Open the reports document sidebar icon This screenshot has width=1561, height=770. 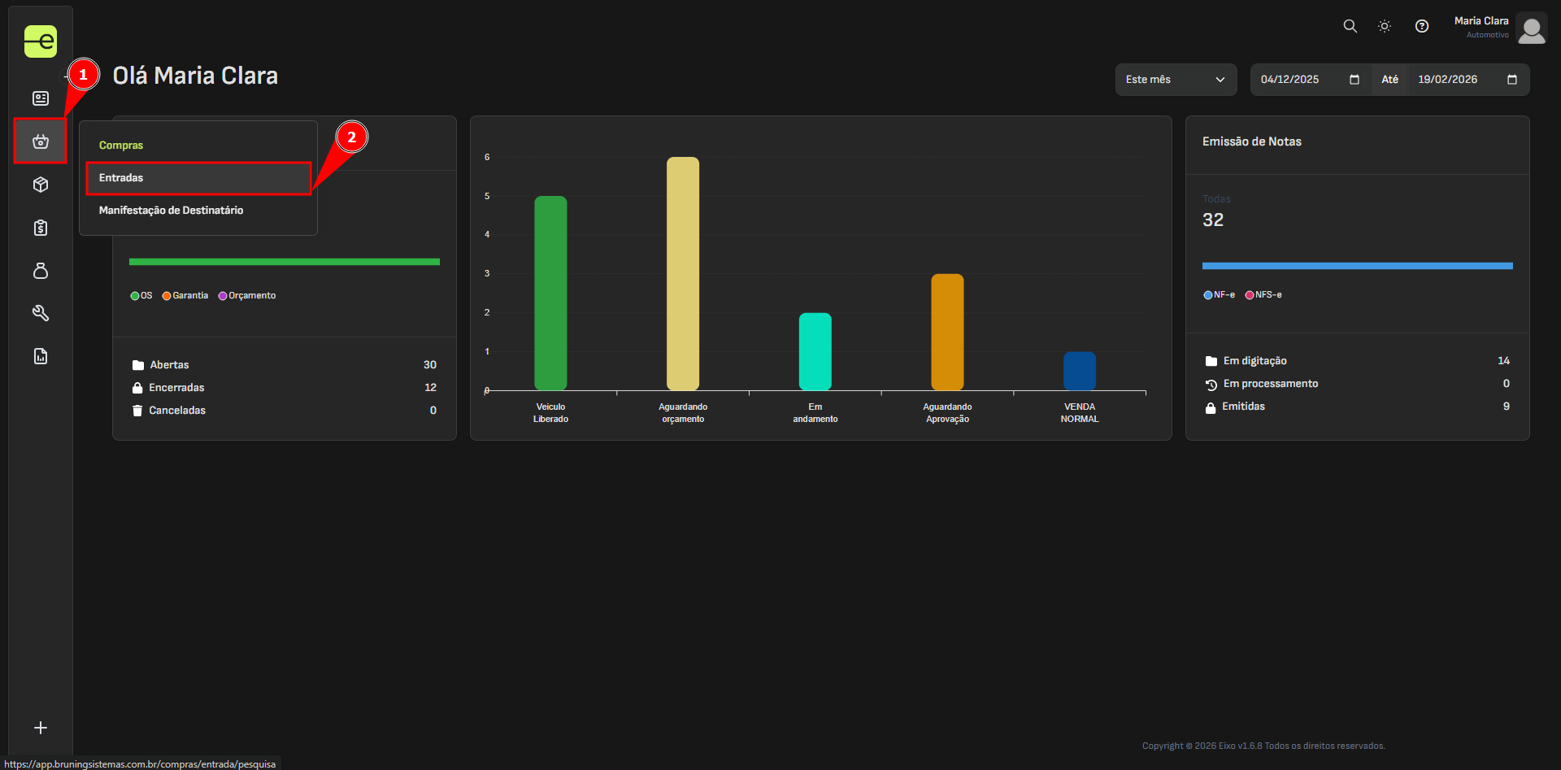(x=41, y=356)
